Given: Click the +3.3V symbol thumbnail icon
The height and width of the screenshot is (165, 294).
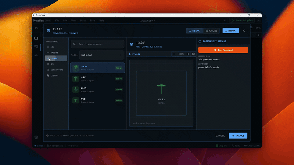Looking at the screenshot, I should [x=76, y=68].
